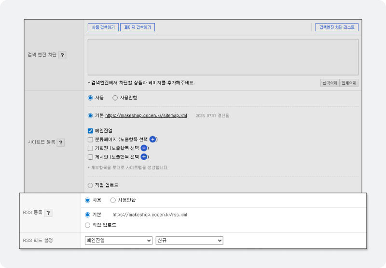Open the sitemap.xml URL link
This screenshot has width=386, height=268.
146,115
